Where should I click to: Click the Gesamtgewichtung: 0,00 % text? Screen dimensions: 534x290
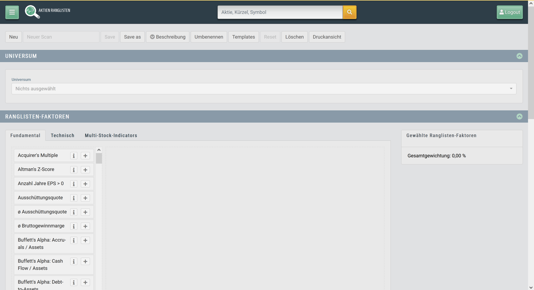(x=437, y=156)
